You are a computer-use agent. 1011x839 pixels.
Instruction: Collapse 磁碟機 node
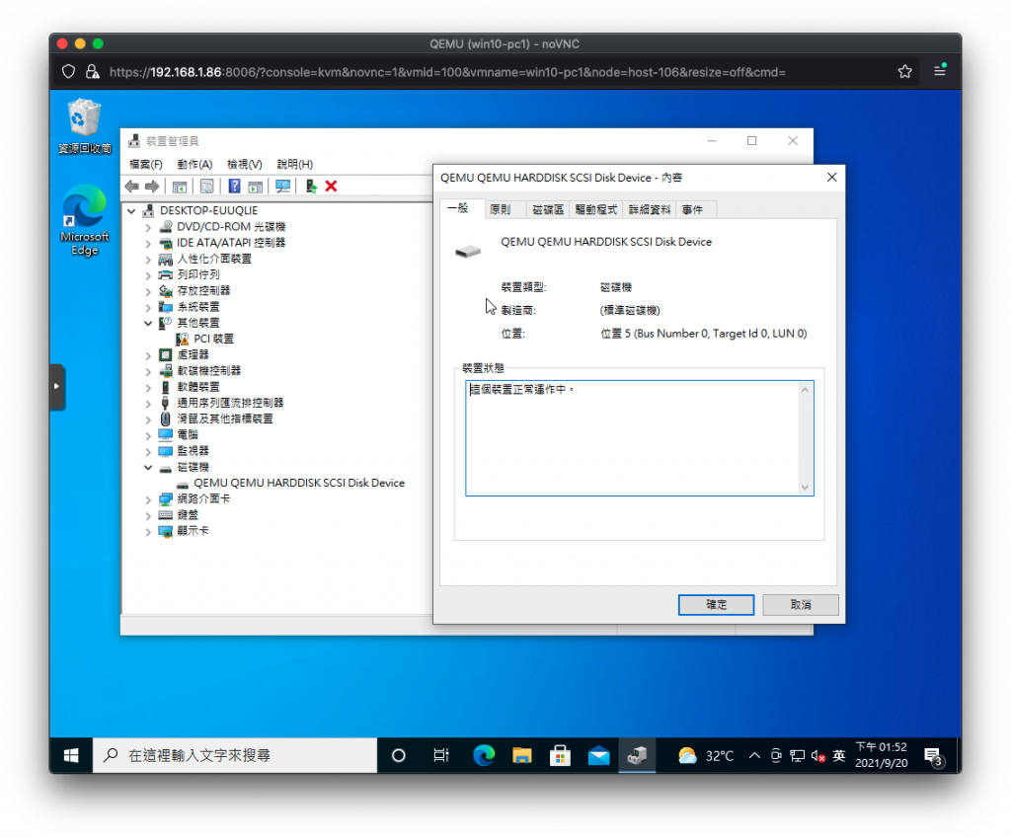[x=148, y=467]
